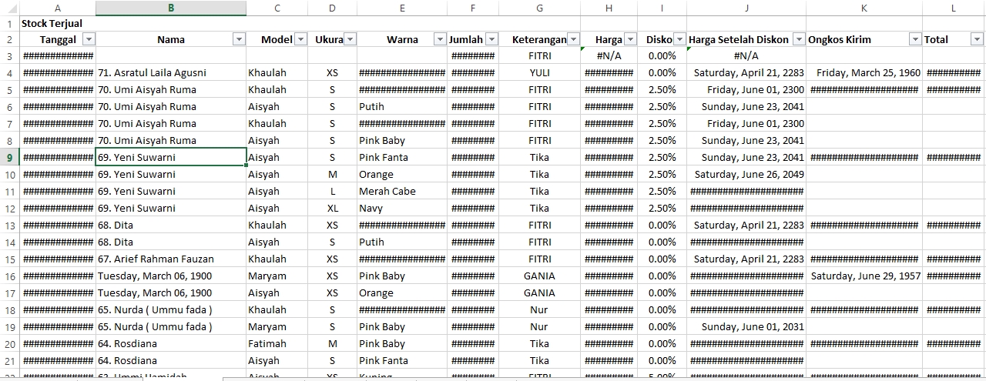Open the Keterangan filter dropdown
This screenshot has height=381, width=986.
[573, 39]
